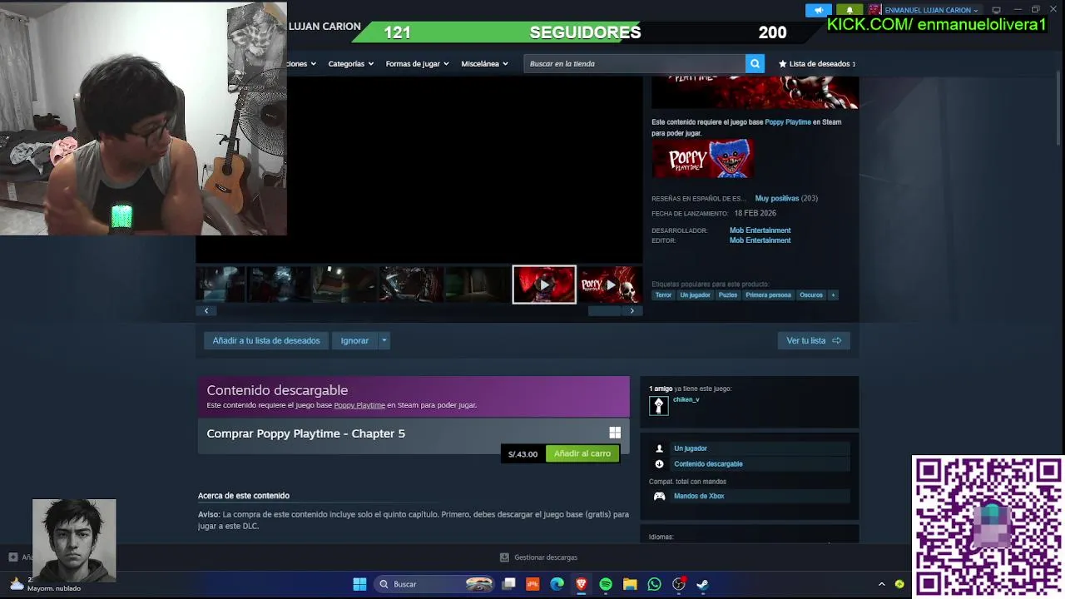This screenshot has width=1065, height=599.
Task: Open File Explorer from the taskbar
Action: point(630,584)
